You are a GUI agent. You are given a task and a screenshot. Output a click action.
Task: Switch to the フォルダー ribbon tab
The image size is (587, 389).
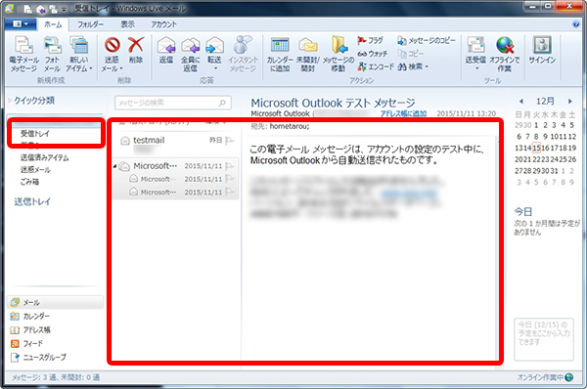pos(90,24)
